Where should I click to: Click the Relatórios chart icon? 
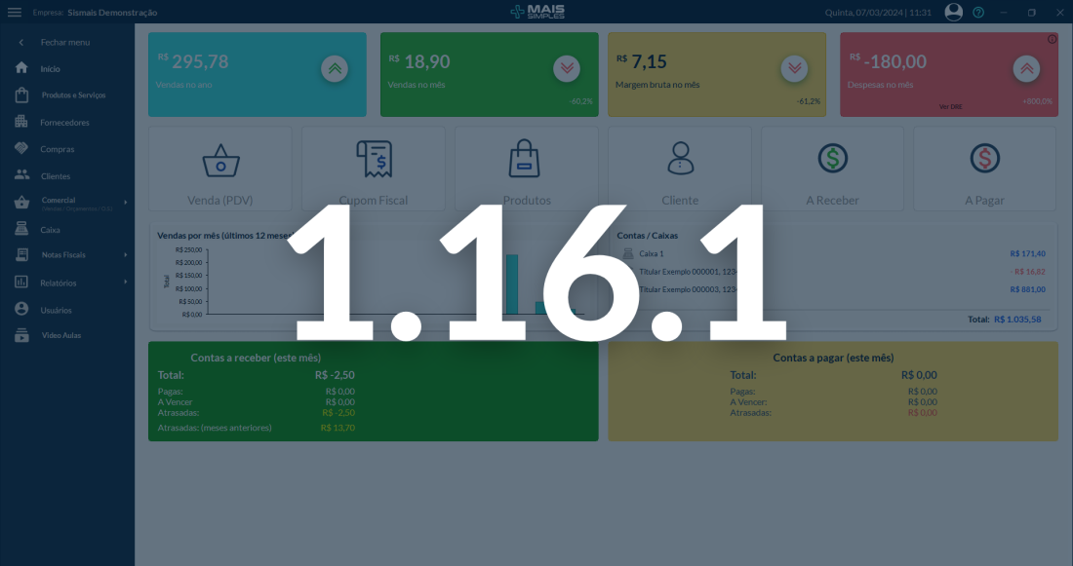[21, 282]
